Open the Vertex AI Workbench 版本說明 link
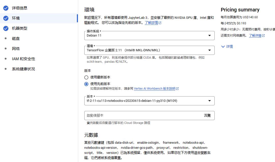This screenshot has height=162, width=275. [x=154, y=89]
